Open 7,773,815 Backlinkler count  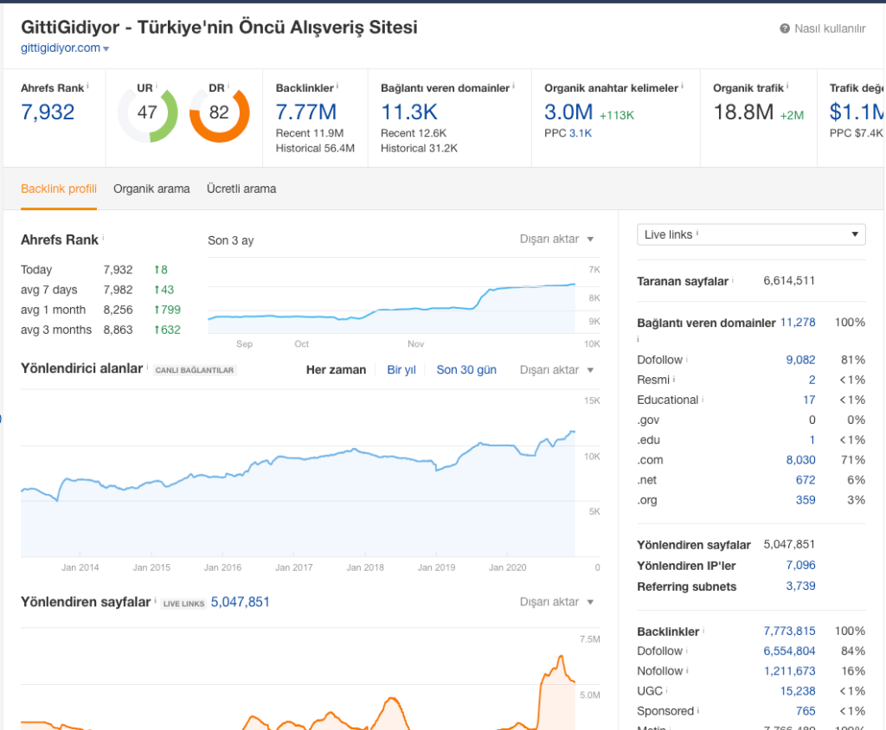point(789,631)
